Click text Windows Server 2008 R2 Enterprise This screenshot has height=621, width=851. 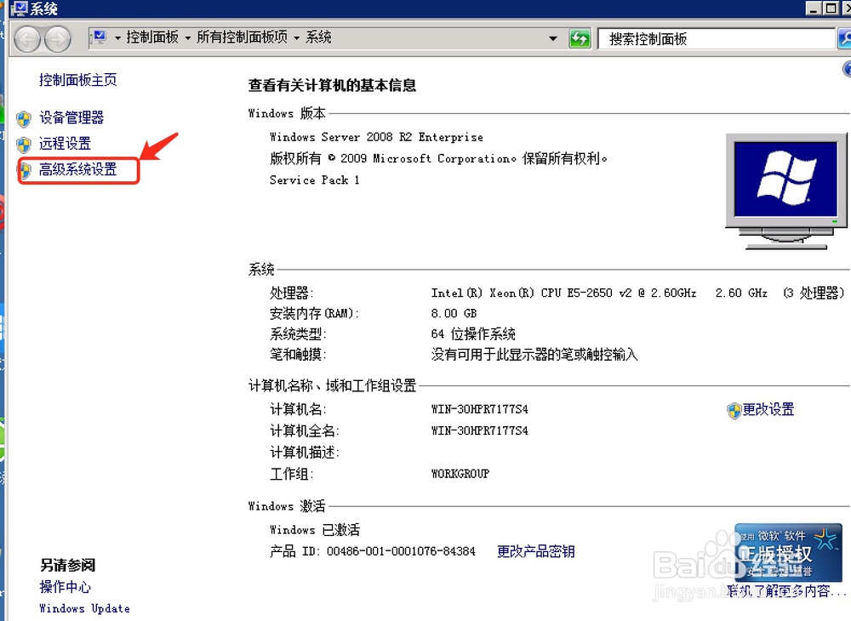point(376,137)
